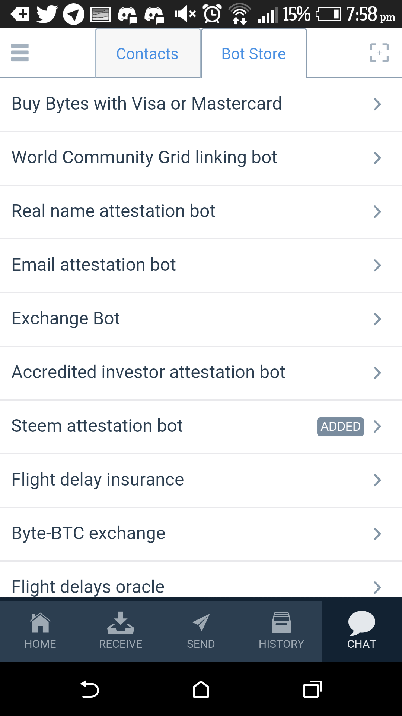Tap the ADDED badge on Steem bot

coord(340,426)
